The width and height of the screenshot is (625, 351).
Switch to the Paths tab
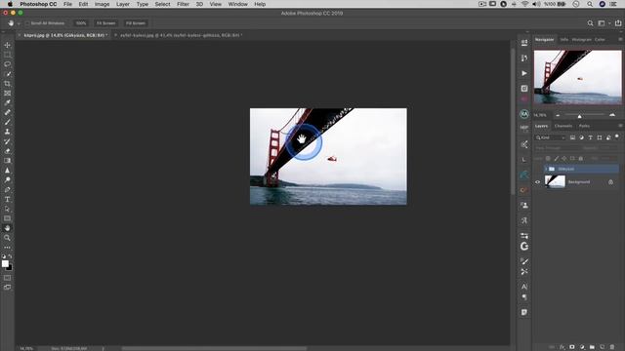click(584, 126)
